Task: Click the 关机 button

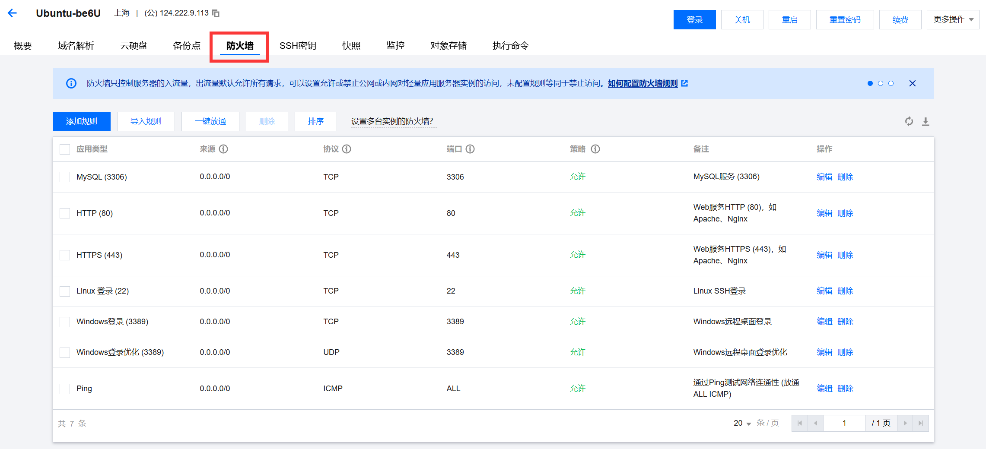Action: tap(742, 19)
